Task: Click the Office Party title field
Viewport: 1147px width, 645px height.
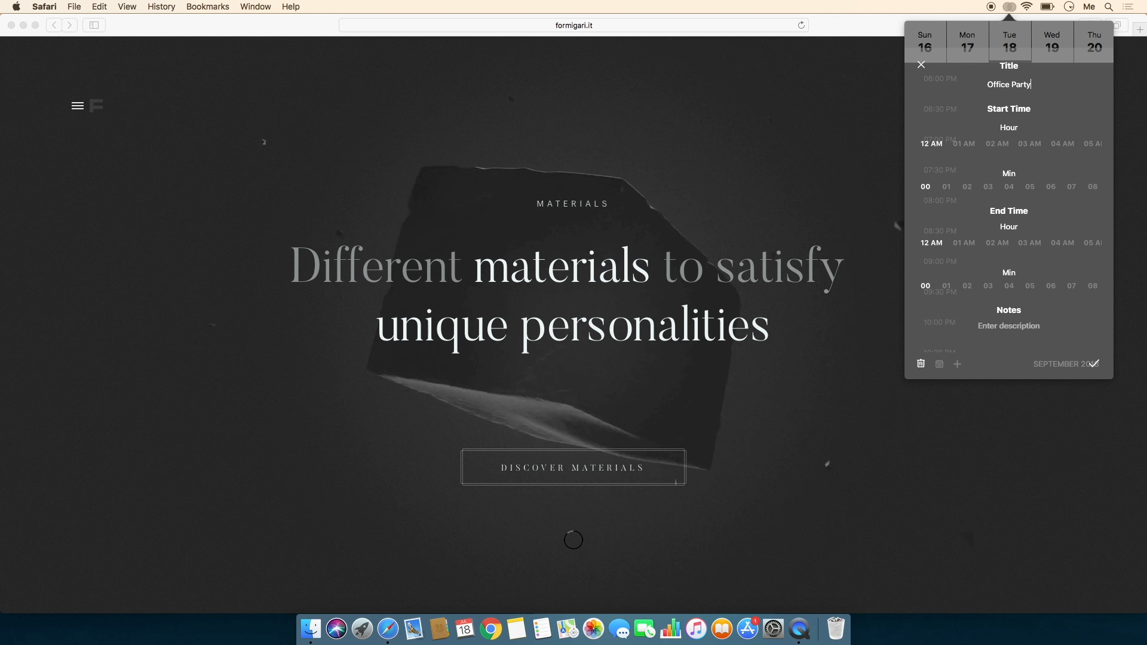Action: tap(1008, 85)
